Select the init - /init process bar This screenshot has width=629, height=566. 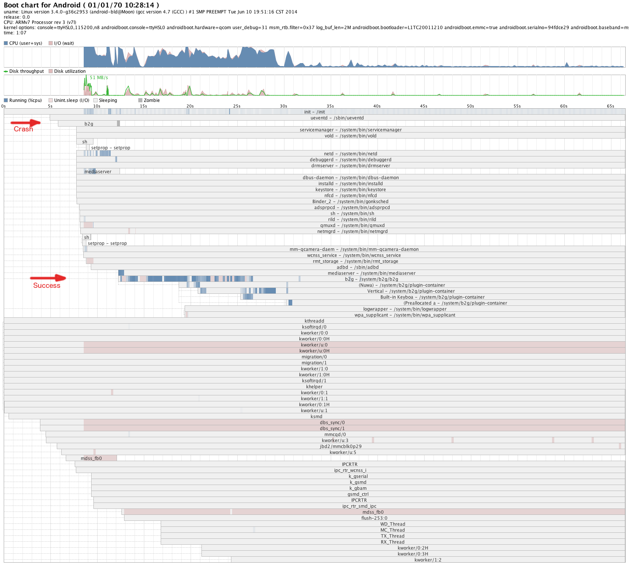[x=314, y=112]
